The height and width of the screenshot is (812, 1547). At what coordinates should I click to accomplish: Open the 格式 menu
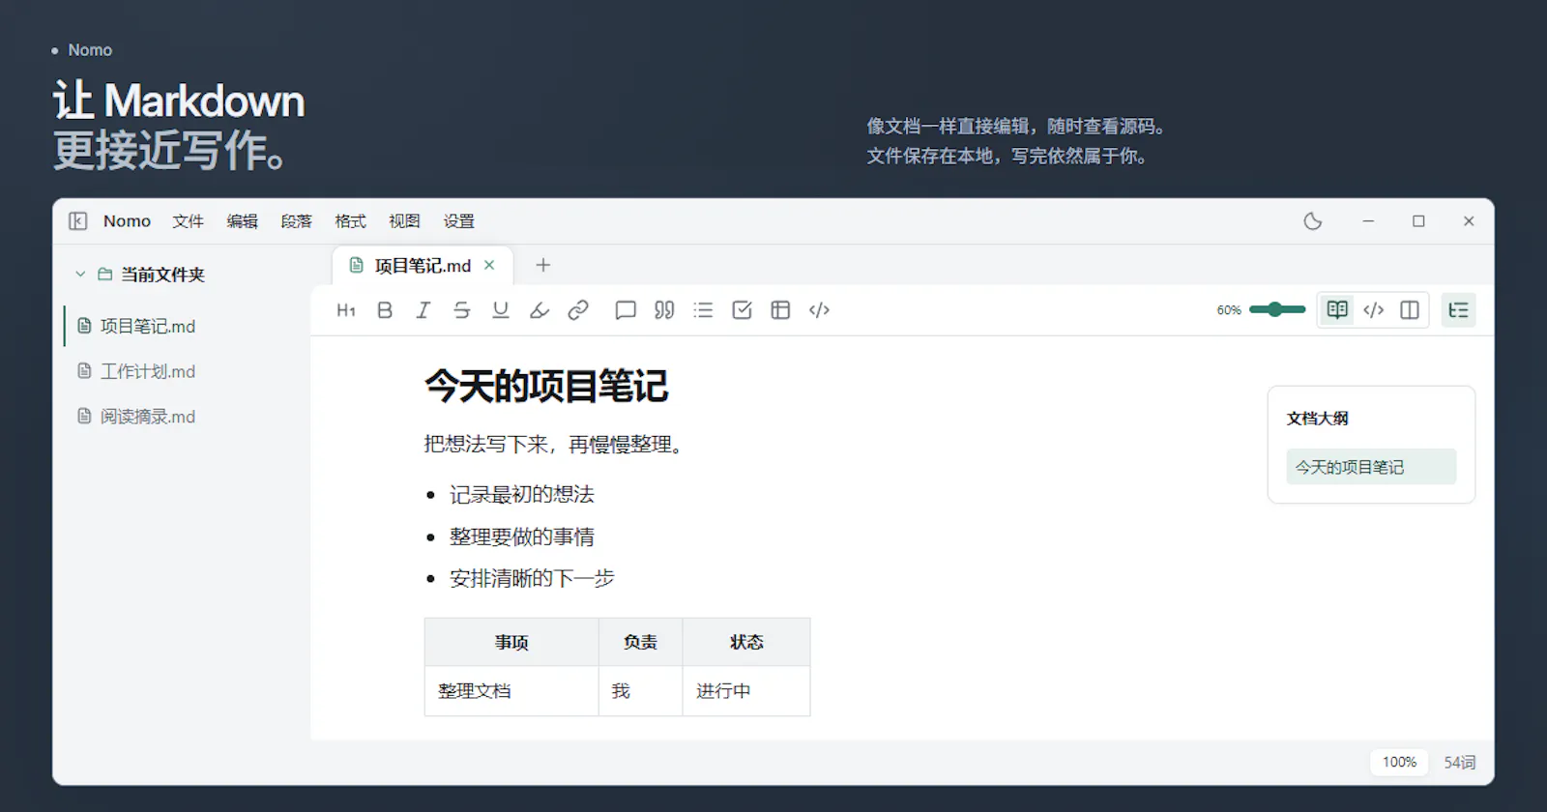click(x=350, y=221)
